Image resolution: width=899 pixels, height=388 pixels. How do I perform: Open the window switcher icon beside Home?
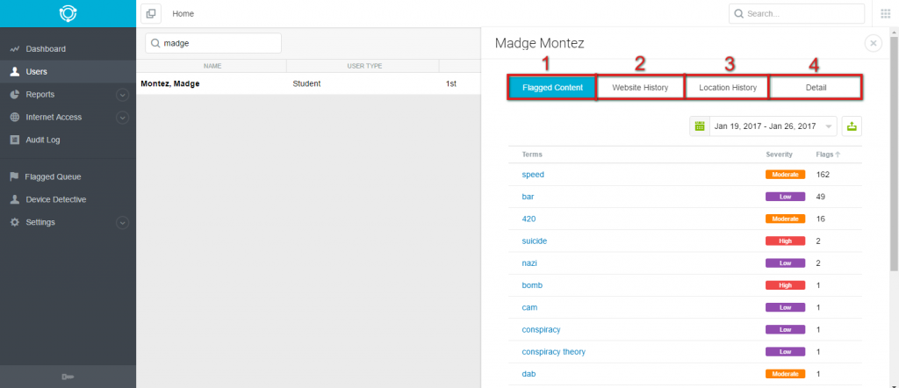[x=151, y=14]
